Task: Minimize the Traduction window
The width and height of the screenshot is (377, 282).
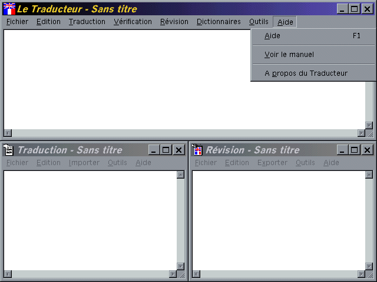Action: click(154, 150)
